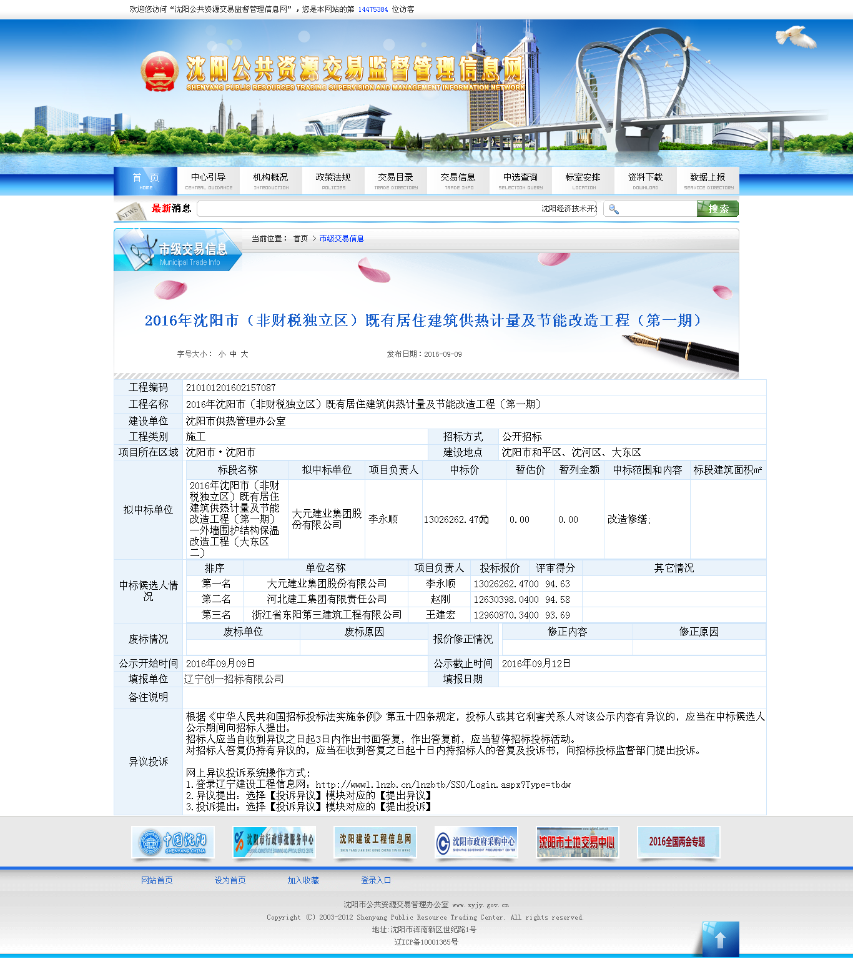Click the 赵刚 project manager cell

click(441, 599)
